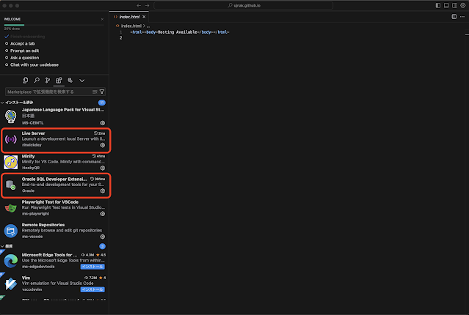Expand the additional views chevron
This screenshot has height=315, width=469.
(x=81, y=81)
